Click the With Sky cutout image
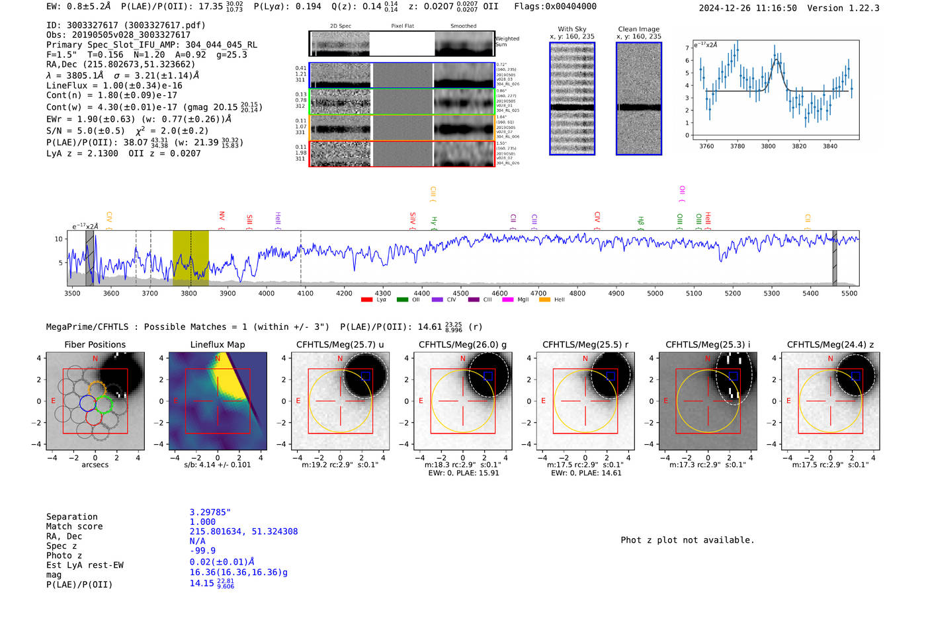926x630 pixels. pos(572,98)
